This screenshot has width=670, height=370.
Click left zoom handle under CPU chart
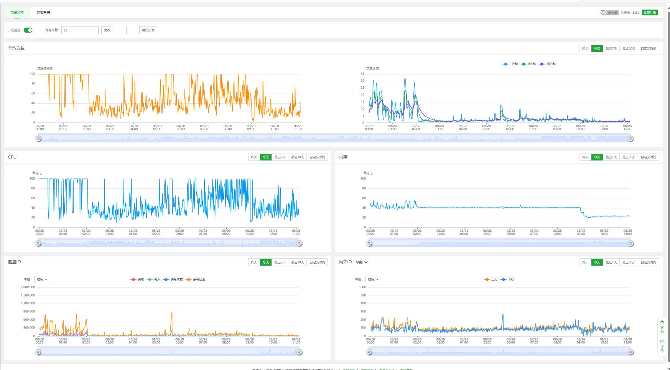tap(38, 243)
